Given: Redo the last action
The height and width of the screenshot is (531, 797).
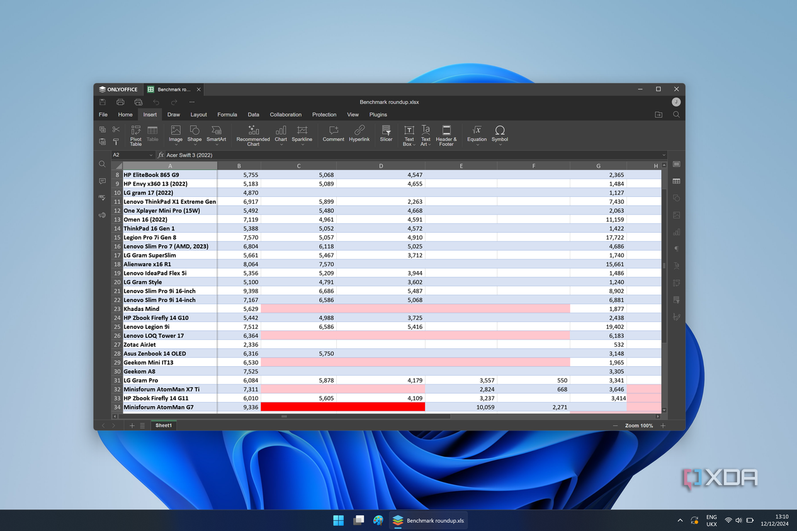Looking at the screenshot, I should pyautogui.click(x=174, y=102).
